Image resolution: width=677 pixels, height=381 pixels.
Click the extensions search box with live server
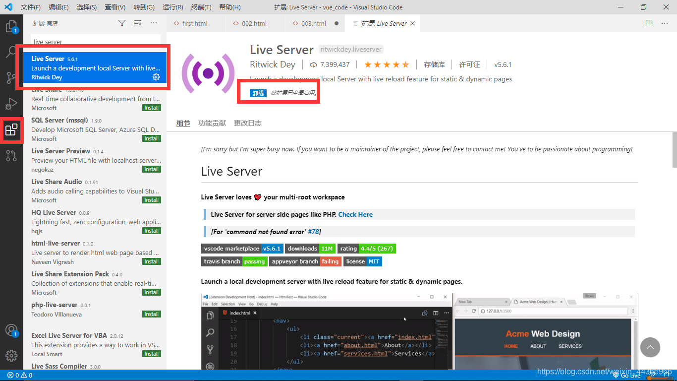tap(96, 42)
